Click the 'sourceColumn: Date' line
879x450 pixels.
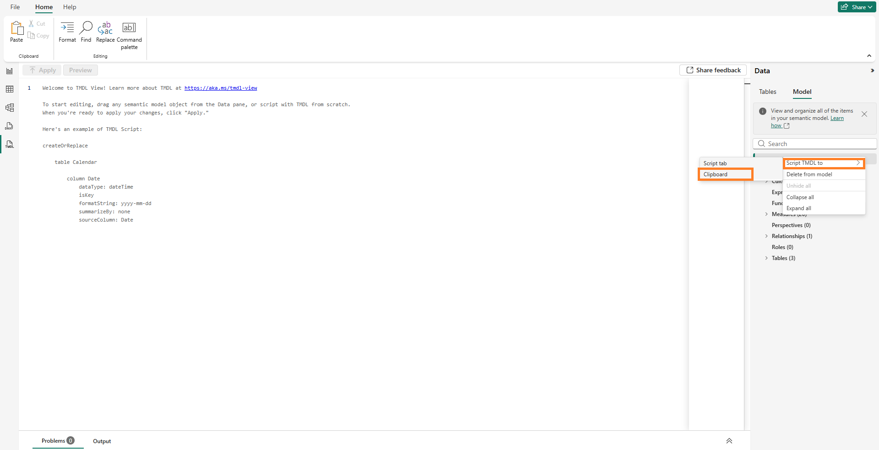[x=106, y=220]
